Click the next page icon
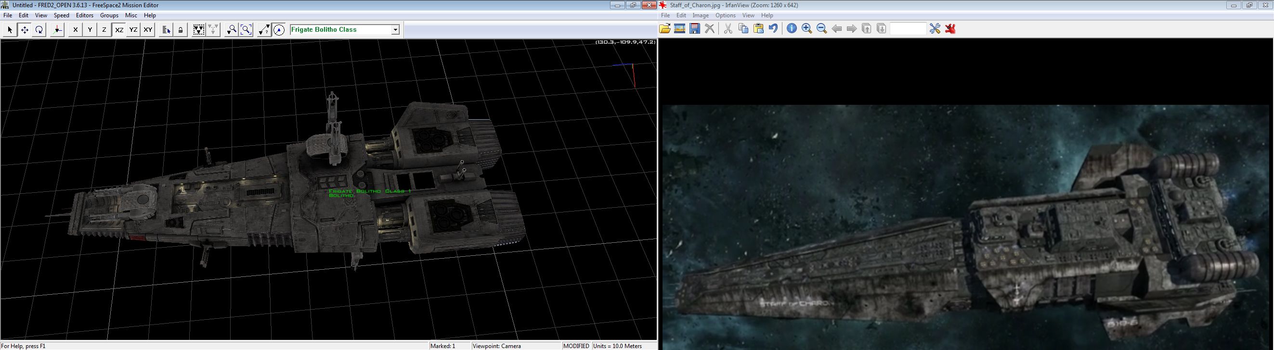1274x350 pixels. (881, 29)
